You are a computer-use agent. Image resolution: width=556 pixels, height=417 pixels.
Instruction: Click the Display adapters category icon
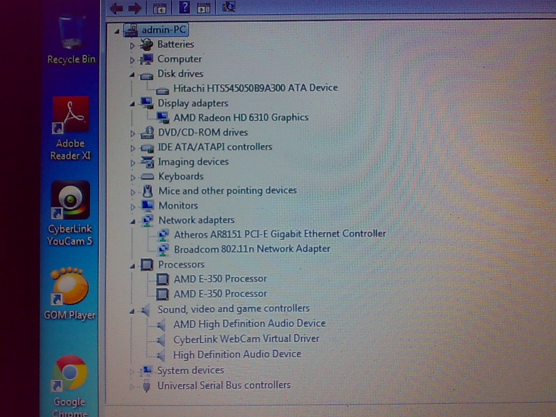(147, 103)
